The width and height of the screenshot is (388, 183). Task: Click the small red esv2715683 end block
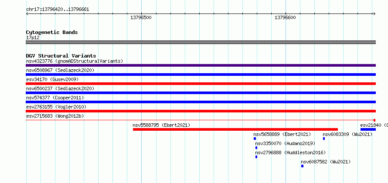click(x=374, y=120)
